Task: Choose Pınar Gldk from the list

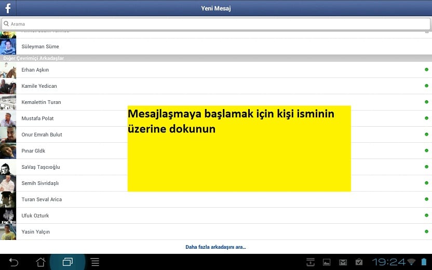Action: (x=216, y=151)
